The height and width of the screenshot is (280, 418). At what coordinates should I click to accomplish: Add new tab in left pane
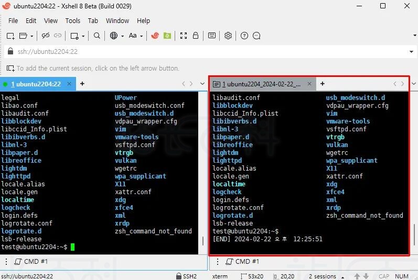click(82, 84)
